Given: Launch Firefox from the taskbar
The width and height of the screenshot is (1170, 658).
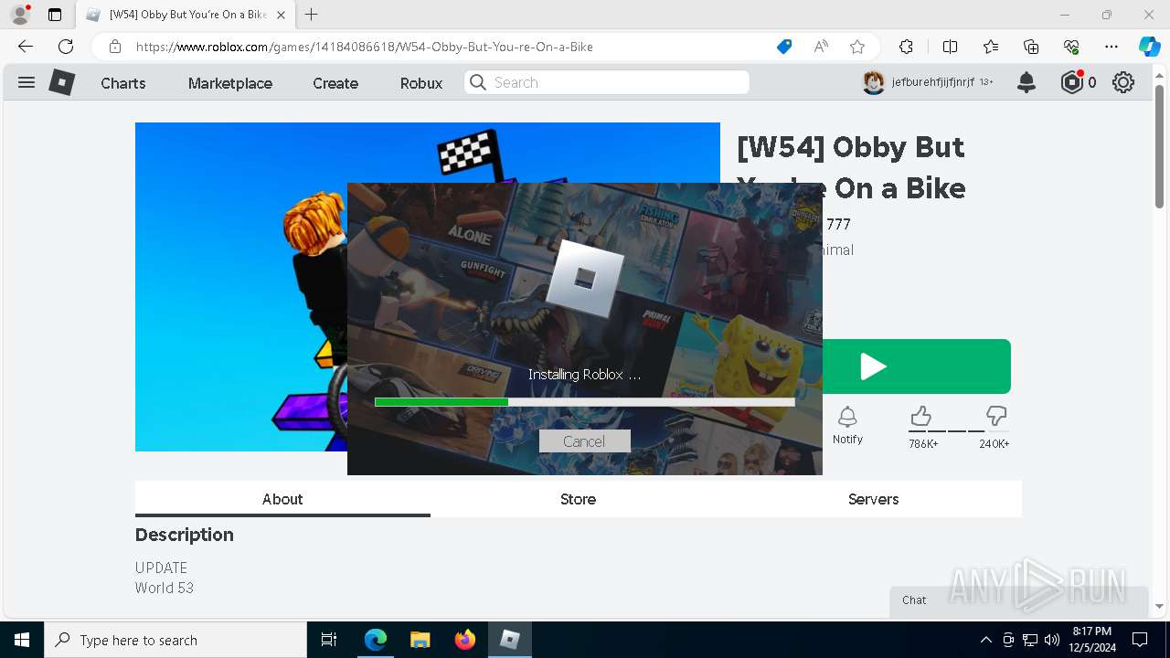Looking at the screenshot, I should coord(465,640).
